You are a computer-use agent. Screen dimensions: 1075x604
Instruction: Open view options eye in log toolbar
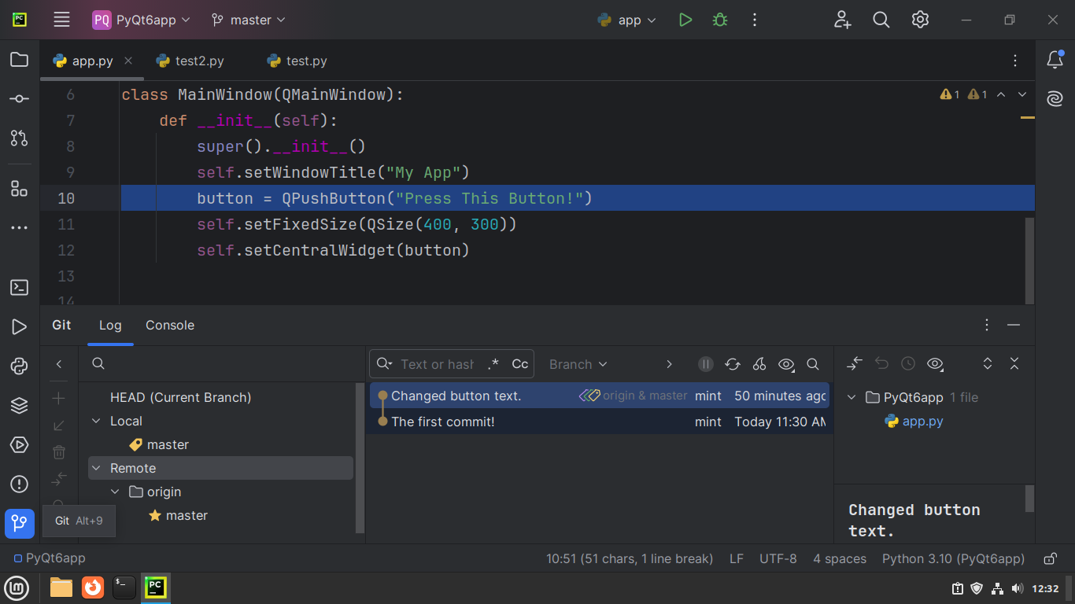point(786,364)
